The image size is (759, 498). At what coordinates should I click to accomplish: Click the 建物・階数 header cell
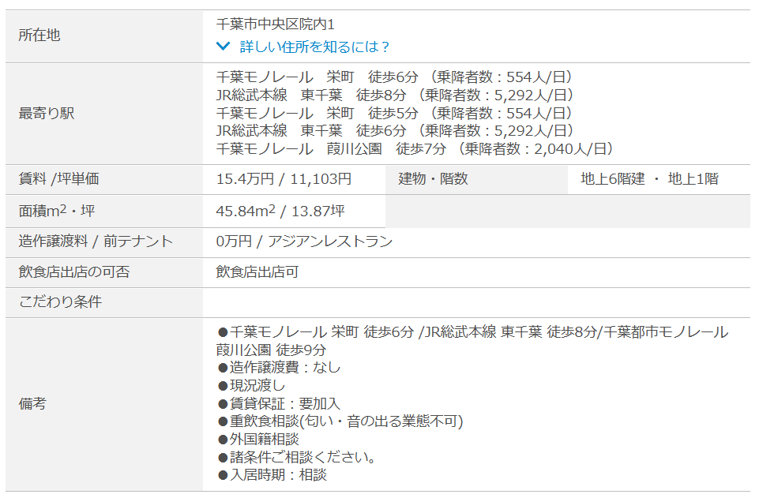point(434,179)
